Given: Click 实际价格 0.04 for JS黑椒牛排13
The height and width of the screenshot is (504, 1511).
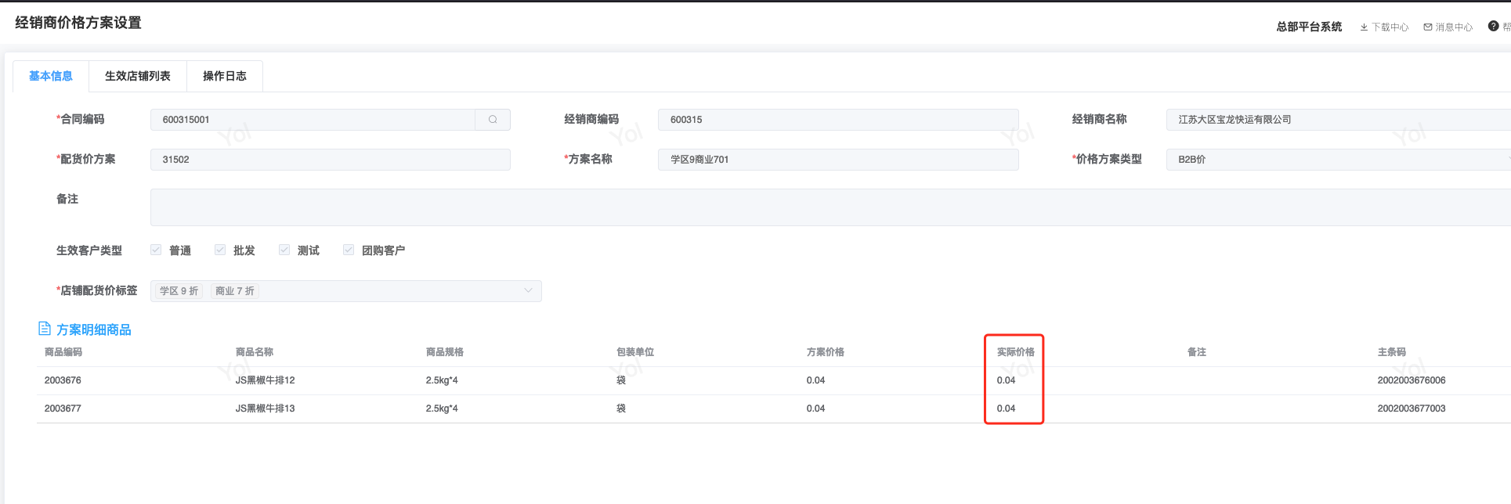Looking at the screenshot, I should (1007, 409).
